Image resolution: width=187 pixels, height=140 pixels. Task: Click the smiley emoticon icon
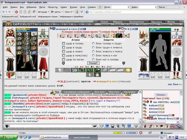coord(136,126)
